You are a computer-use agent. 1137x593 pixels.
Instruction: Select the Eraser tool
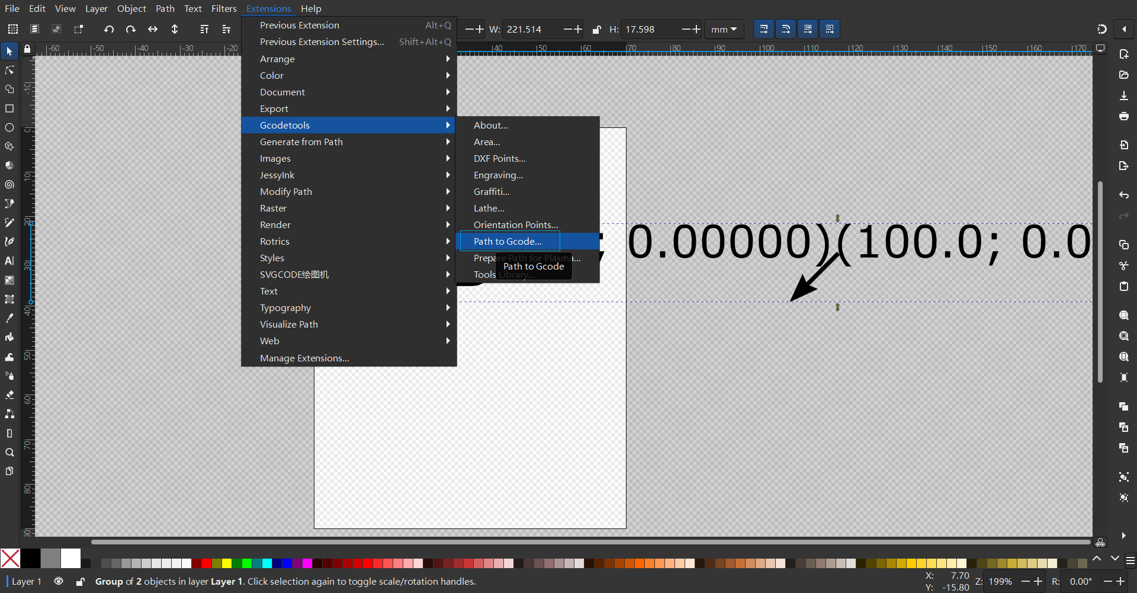click(9, 395)
